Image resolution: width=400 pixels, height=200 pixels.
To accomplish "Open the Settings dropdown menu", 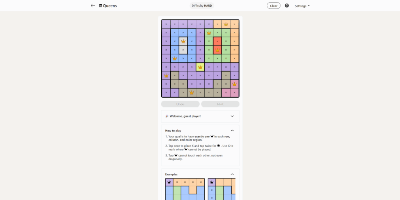I will pos(302,6).
